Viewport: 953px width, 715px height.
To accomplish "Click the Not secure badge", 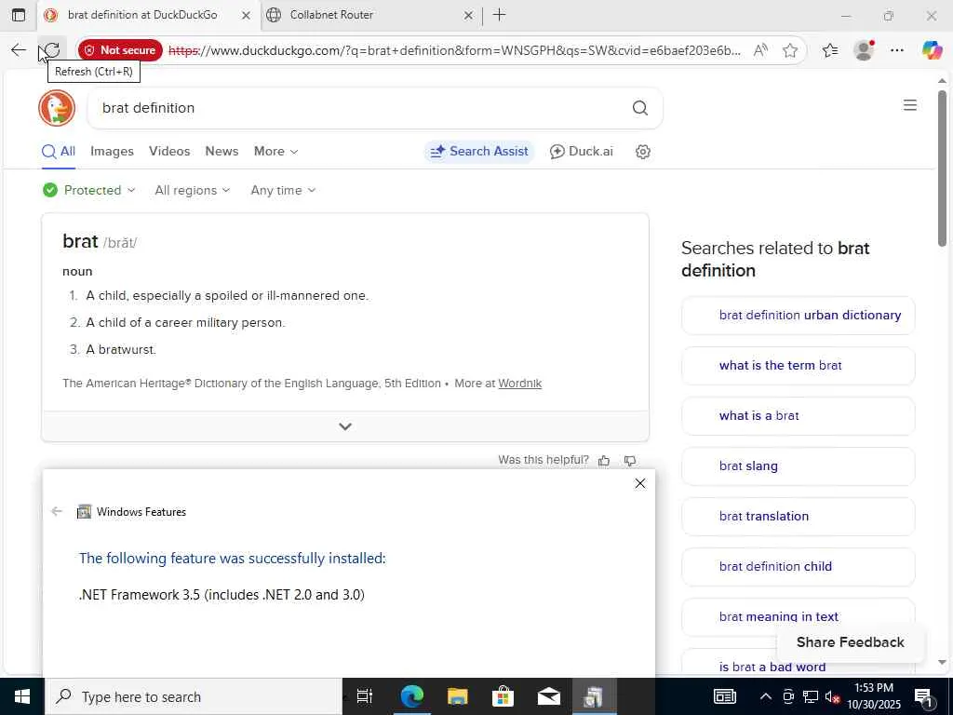I will pyautogui.click(x=120, y=50).
